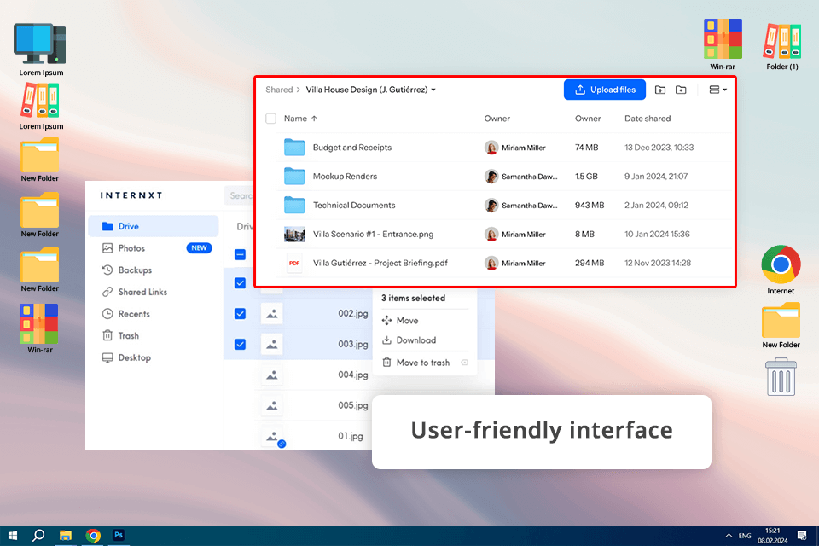Viewport: 819px width, 546px height.
Task: Click Samantha Daw... owner of Mockup Renders
Action: (x=520, y=176)
